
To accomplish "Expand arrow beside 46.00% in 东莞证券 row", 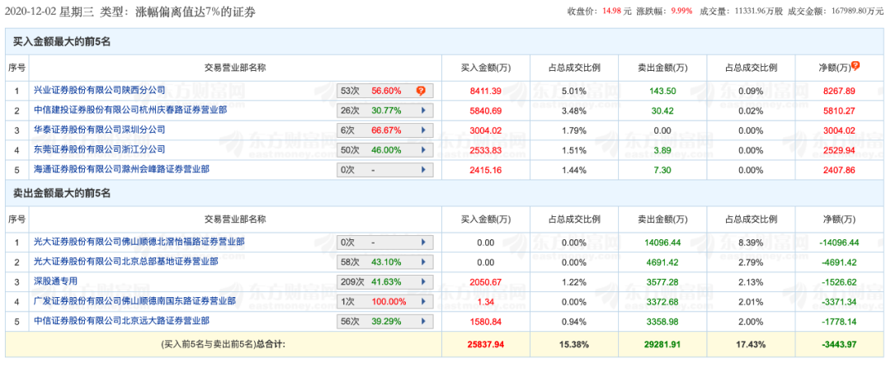I will [x=424, y=150].
